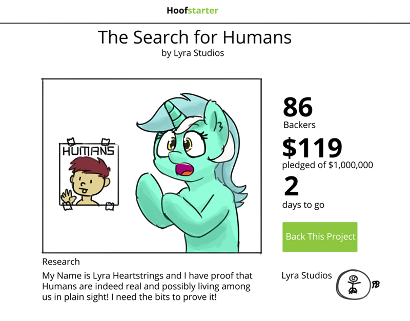Click the human's waving hand on the poster

pyautogui.click(x=67, y=196)
